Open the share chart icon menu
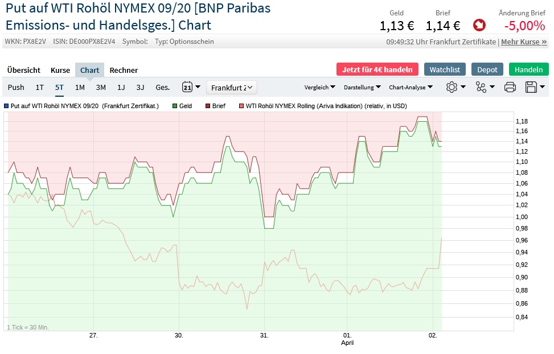554x354 pixels. [485, 87]
